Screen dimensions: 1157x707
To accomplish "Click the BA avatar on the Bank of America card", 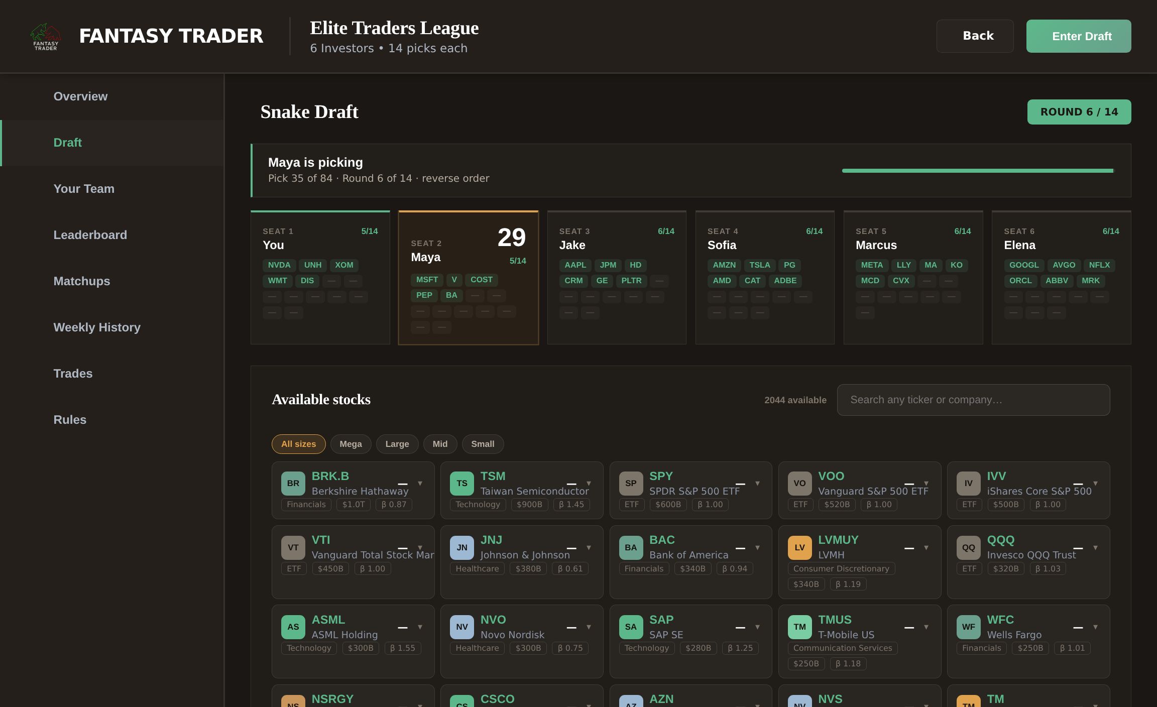I will click(x=631, y=548).
